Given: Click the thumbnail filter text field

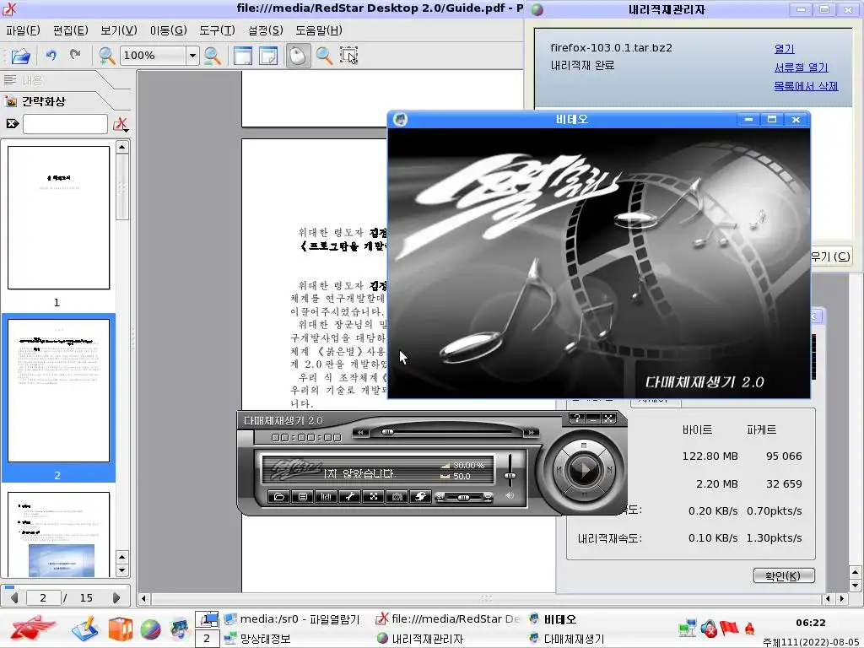Looking at the screenshot, I should 65,124.
